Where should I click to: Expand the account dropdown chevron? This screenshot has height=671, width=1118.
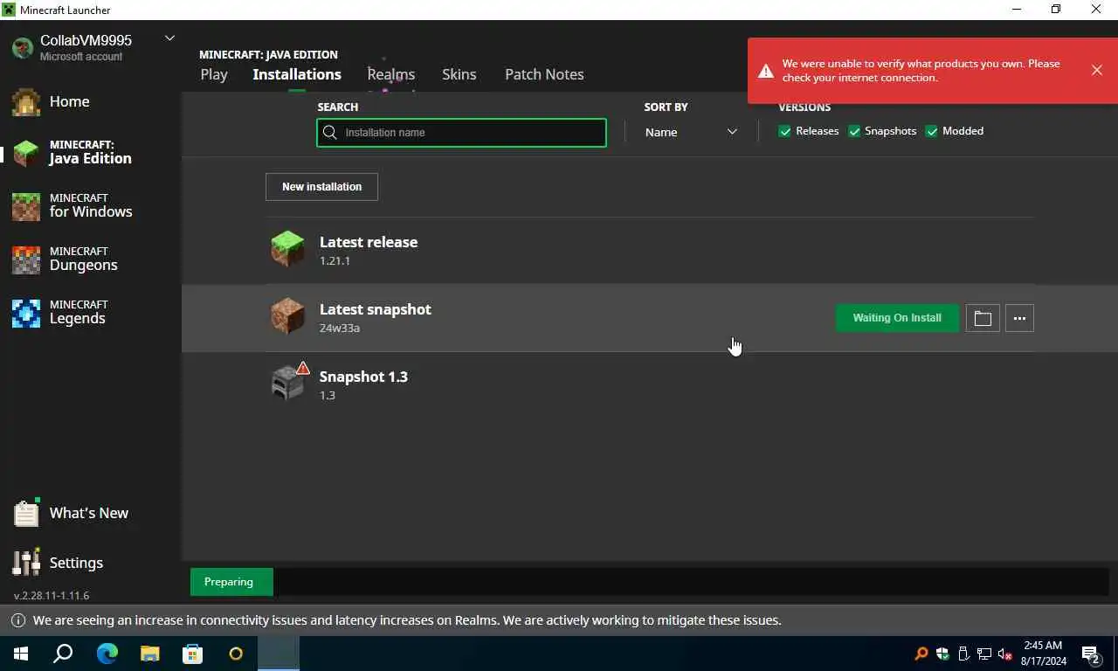pyautogui.click(x=169, y=38)
